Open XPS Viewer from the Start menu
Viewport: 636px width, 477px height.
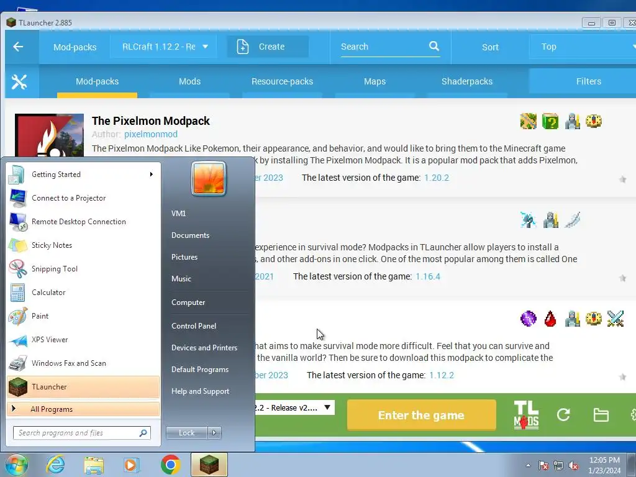[83, 340]
